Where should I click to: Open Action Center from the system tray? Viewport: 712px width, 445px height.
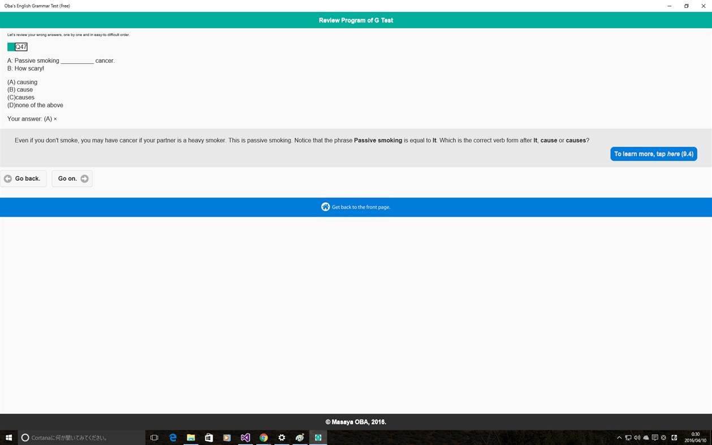(655, 437)
